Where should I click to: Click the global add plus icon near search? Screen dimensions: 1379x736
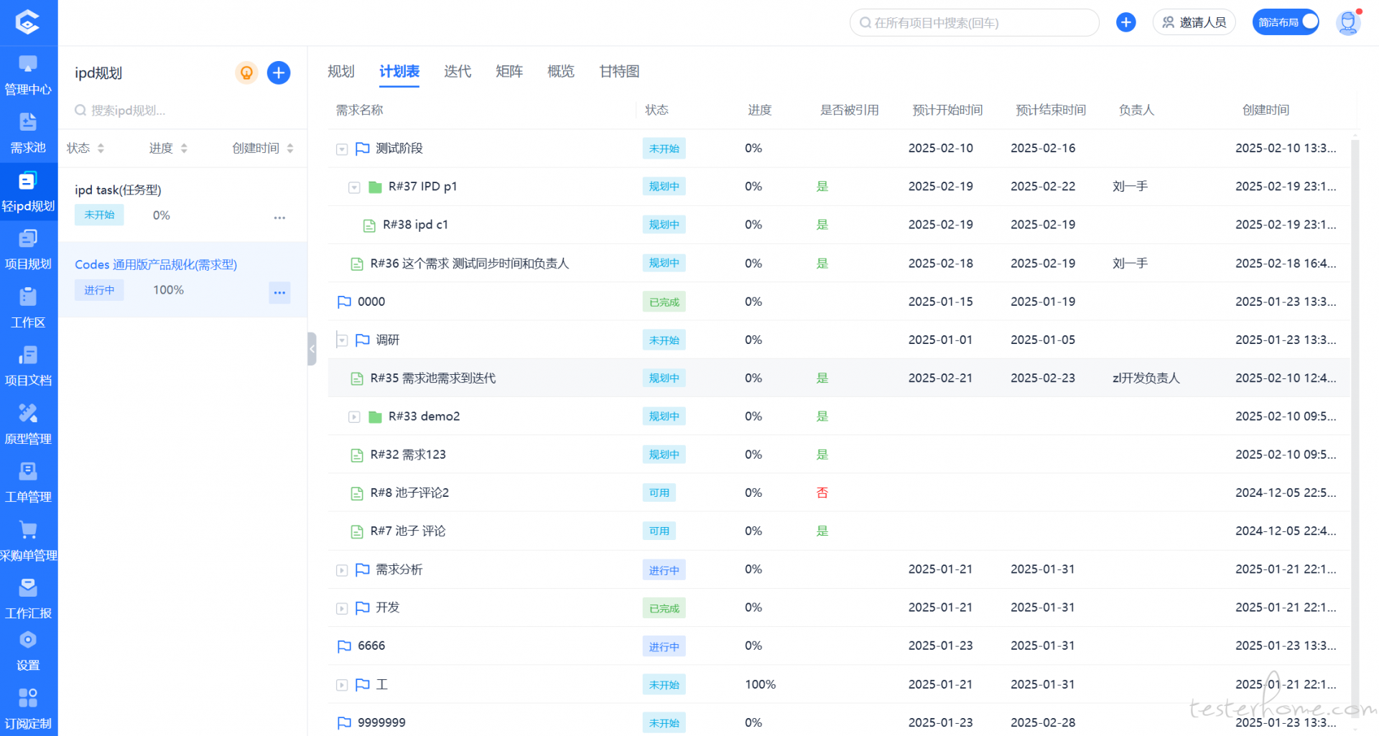click(1126, 23)
